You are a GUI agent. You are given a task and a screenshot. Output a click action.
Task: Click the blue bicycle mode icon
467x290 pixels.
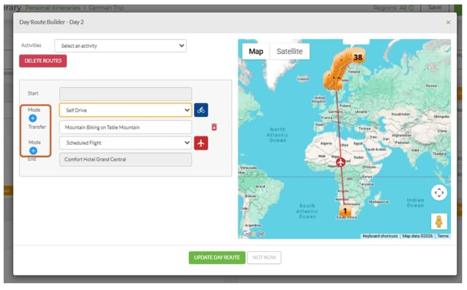pos(201,110)
